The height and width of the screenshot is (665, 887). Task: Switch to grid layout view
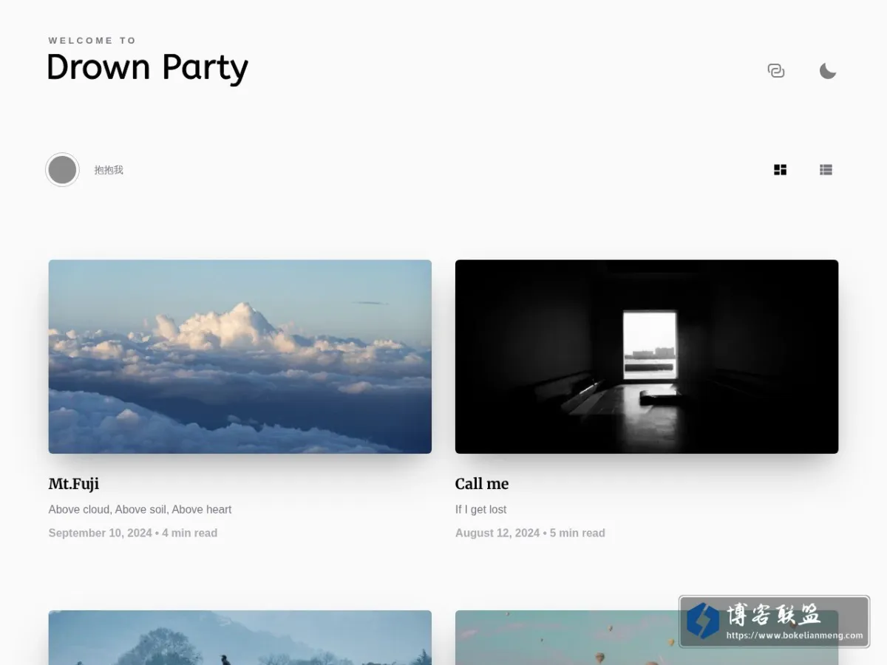[x=780, y=170]
